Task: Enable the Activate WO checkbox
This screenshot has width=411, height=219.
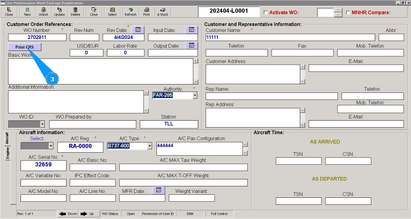Action: [x=266, y=13]
